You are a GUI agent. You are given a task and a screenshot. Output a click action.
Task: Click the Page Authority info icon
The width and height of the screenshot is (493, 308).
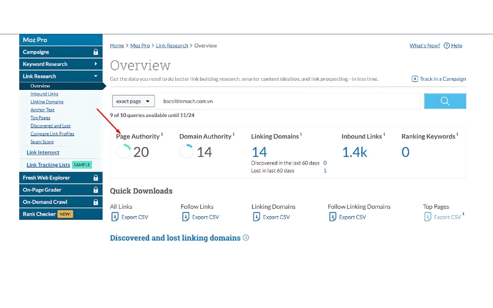click(x=162, y=134)
